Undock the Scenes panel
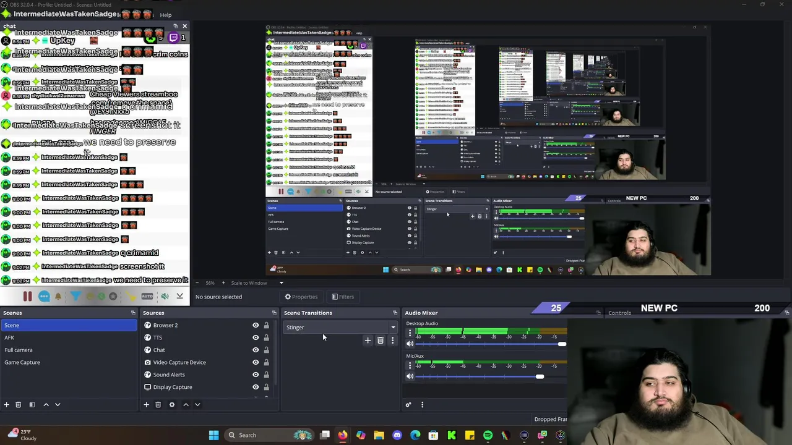792x445 pixels. pyautogui.click(x=133, y=313)
